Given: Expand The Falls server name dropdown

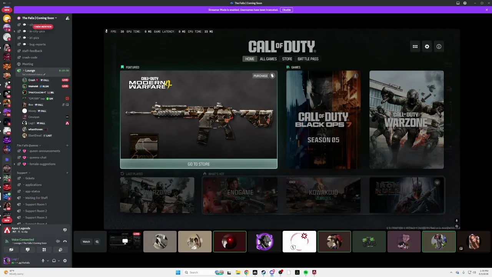Looking at the screenshot, I should (x=56, y=18).
